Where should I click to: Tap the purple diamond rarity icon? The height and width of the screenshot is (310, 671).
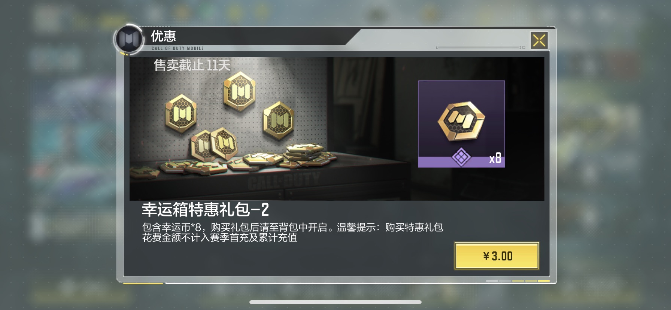tap(461, 157)
